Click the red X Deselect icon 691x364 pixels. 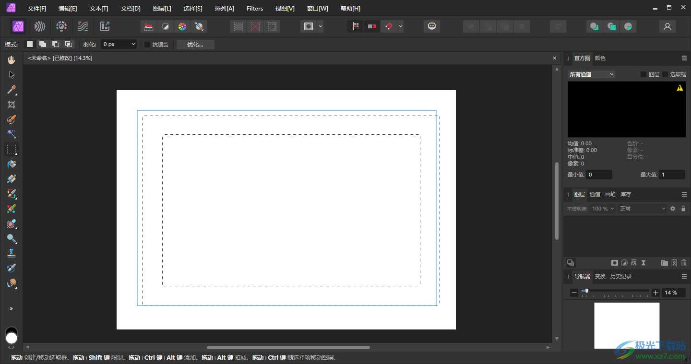255,26
